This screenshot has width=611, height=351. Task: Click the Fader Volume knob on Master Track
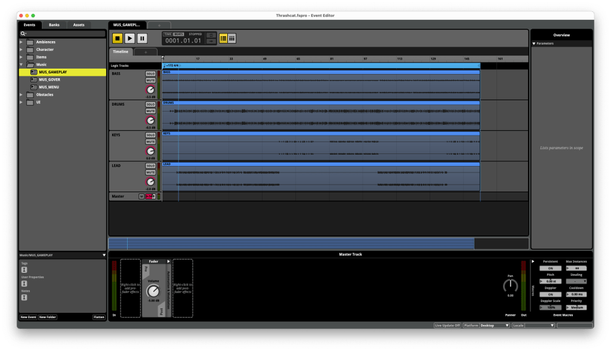[153, 291]
